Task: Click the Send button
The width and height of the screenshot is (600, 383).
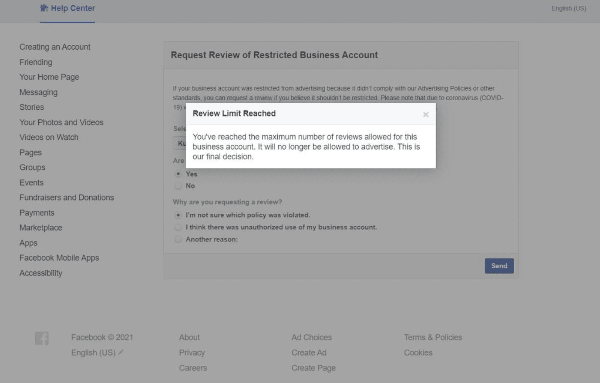Action: pos(499,266)
